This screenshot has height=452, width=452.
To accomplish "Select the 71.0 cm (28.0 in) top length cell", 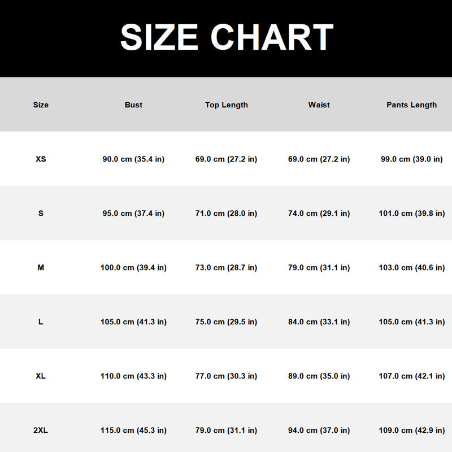I will [227, 214].
